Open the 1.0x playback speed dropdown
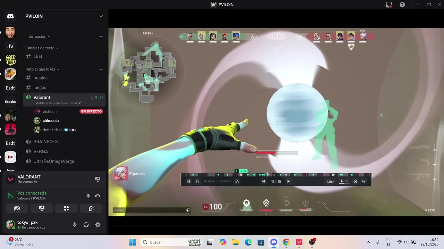The height and width of the screenshot is (249, 444). pyautogui.click(x=331, y=182)
